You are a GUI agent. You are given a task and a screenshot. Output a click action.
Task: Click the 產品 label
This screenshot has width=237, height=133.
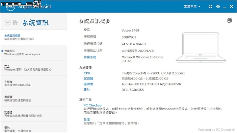87,30
